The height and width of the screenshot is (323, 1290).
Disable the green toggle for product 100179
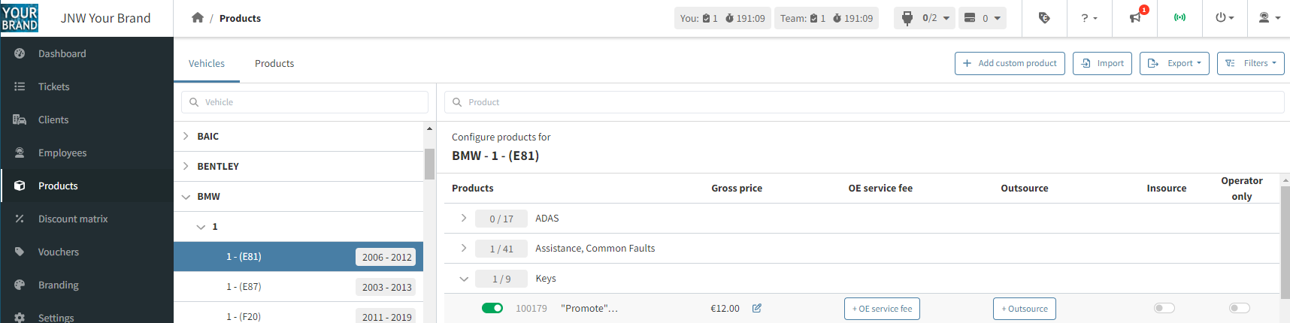tap(492, 309)
